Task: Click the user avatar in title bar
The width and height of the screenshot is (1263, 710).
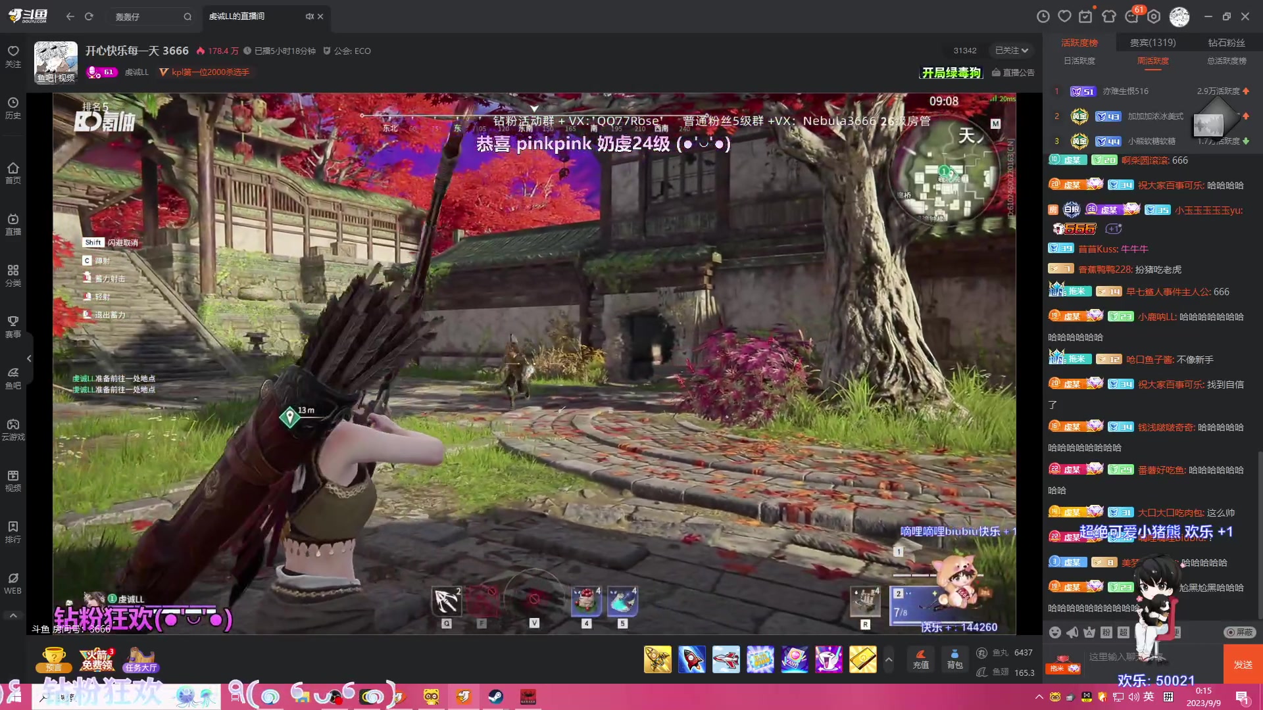Action: point(1179,16)
